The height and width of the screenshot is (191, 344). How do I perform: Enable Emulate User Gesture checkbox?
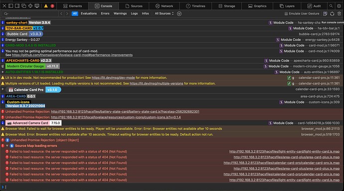[286, 13]
